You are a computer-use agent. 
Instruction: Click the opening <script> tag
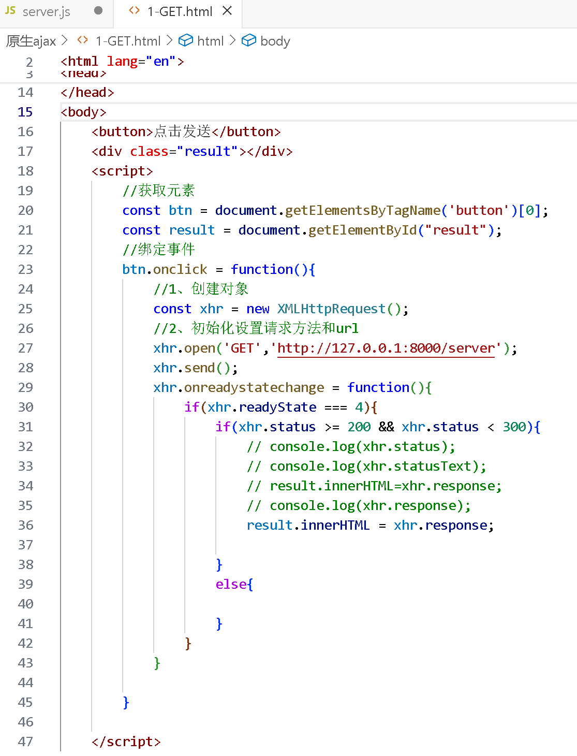[x=123, y=171]
